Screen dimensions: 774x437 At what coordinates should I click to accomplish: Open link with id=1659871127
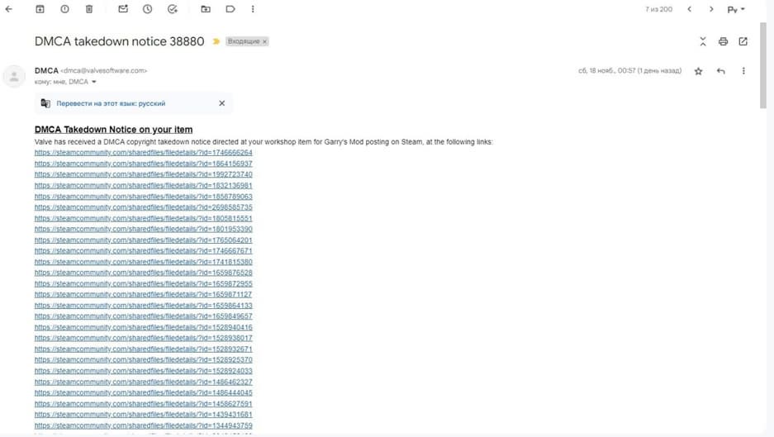click(x=143, y=294)
